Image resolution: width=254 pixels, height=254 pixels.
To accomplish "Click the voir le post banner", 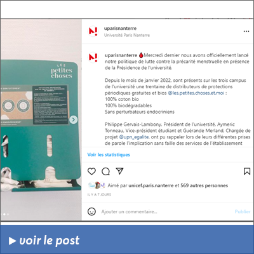I will click(127, 239).
